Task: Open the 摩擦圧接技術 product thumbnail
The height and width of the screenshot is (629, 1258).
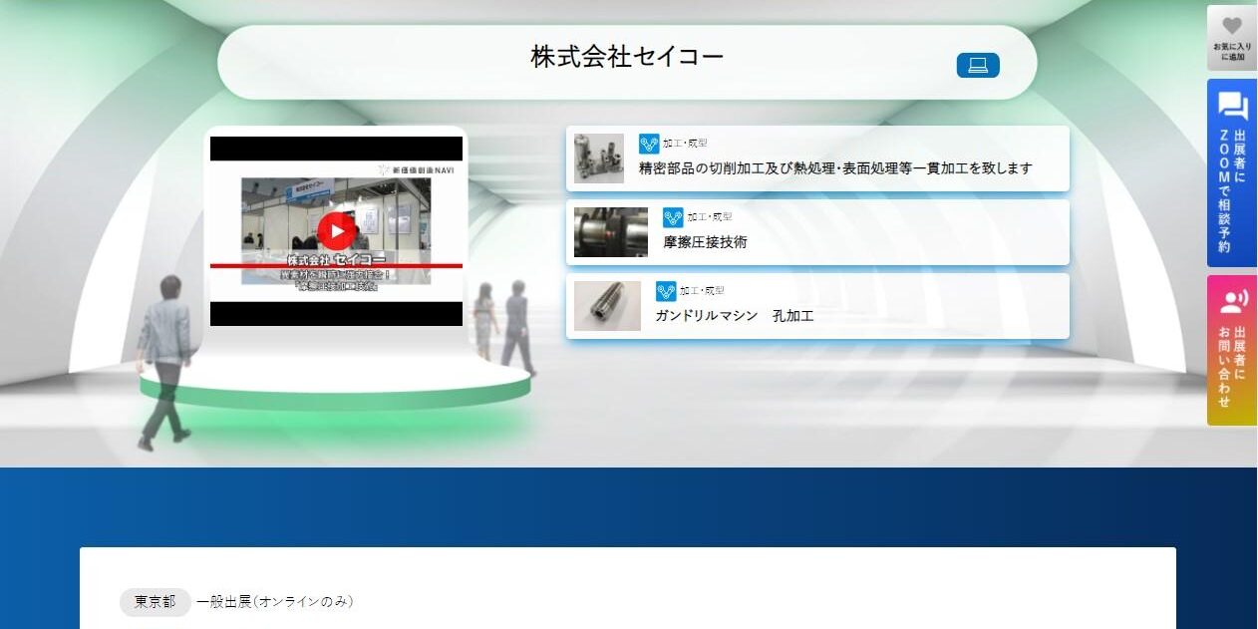Action: pyautogui.click(x=610, y=232)
